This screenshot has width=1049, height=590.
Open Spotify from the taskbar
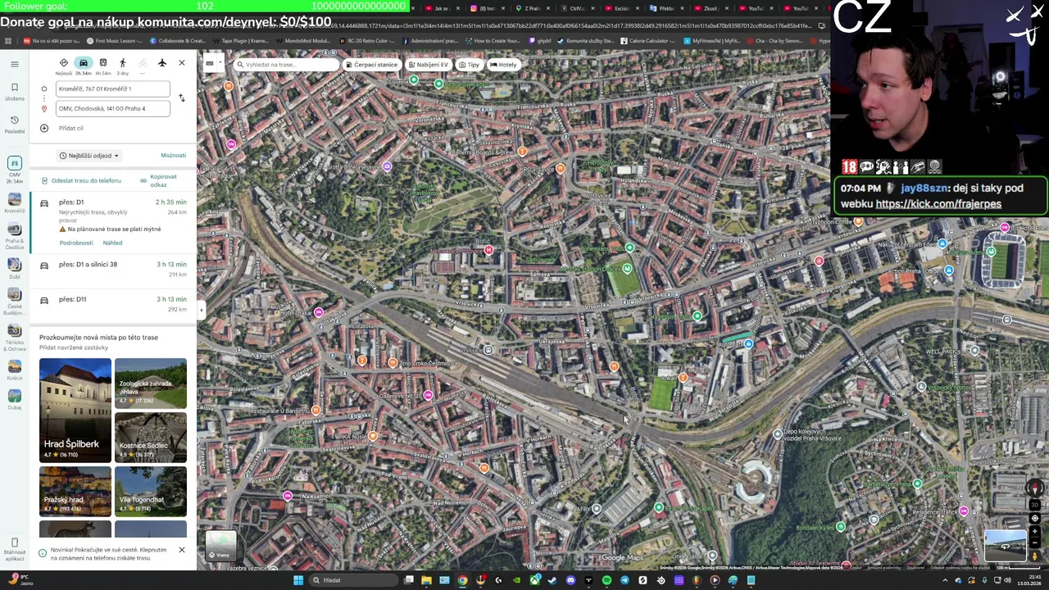click(606, 580)
